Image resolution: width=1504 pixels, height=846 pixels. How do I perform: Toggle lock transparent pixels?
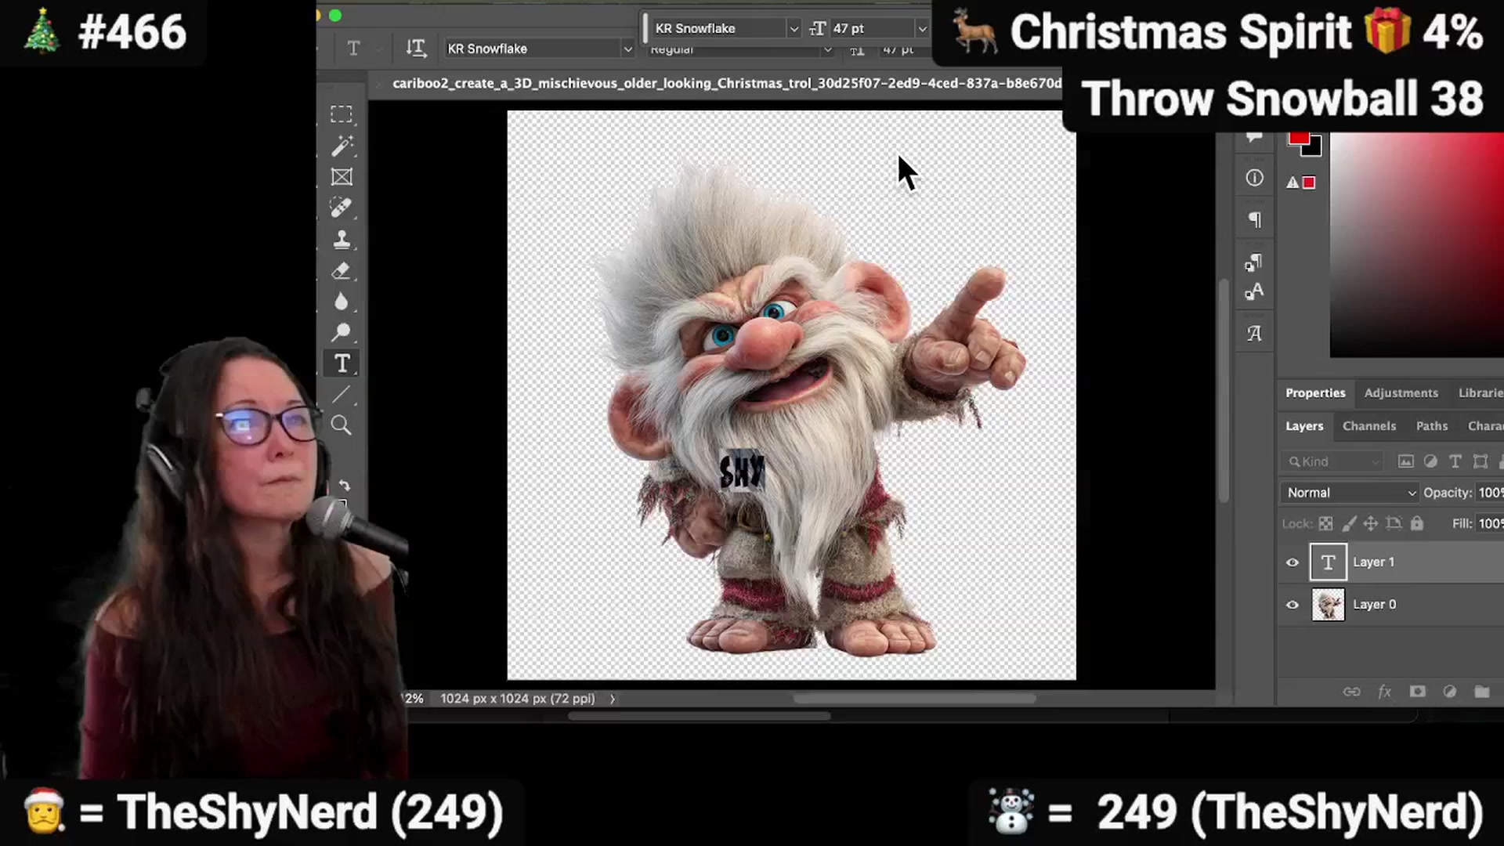[1325, 523]
